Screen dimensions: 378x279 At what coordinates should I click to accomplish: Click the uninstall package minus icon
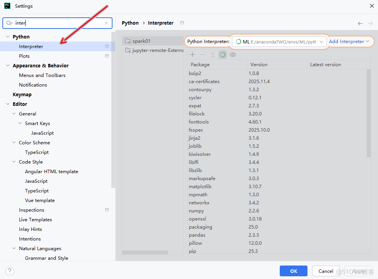203,55
